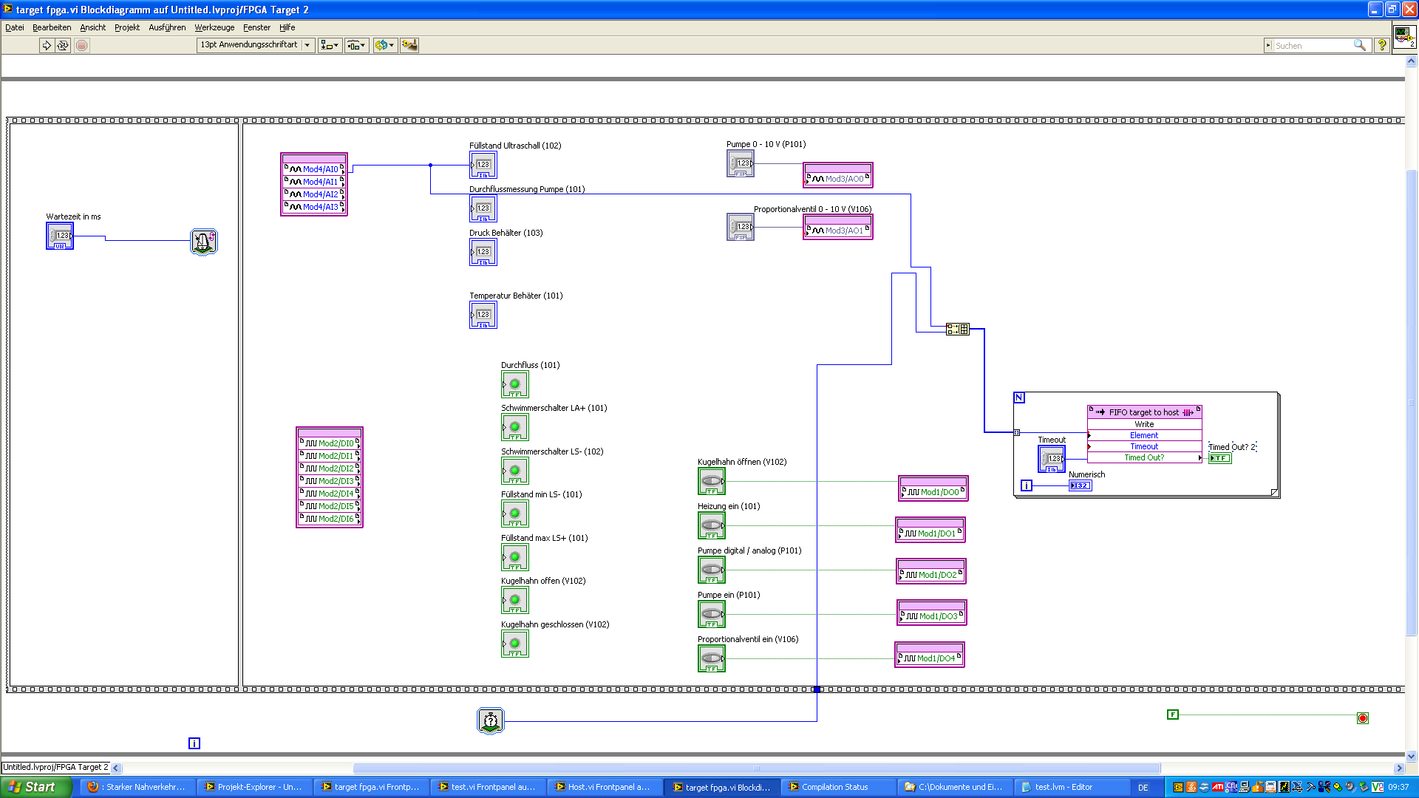
Task: Switch to Compilation Status taskbar window
Action: click(834, 787)
